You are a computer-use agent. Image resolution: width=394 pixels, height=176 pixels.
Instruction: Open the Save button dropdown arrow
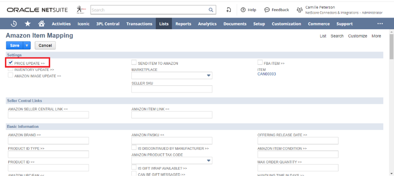click(27, 46)
